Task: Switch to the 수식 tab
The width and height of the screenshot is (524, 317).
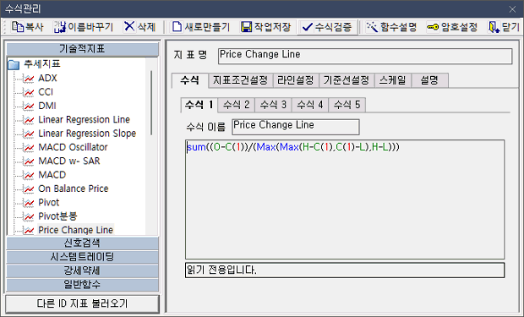Action: coord(190,80)
